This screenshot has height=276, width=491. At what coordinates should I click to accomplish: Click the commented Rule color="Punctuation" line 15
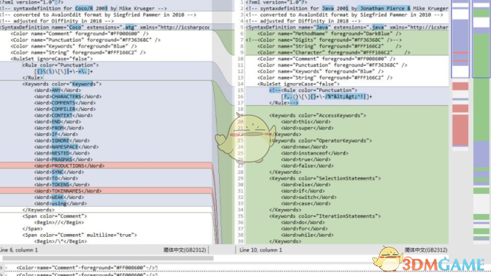tap(313, 90)
